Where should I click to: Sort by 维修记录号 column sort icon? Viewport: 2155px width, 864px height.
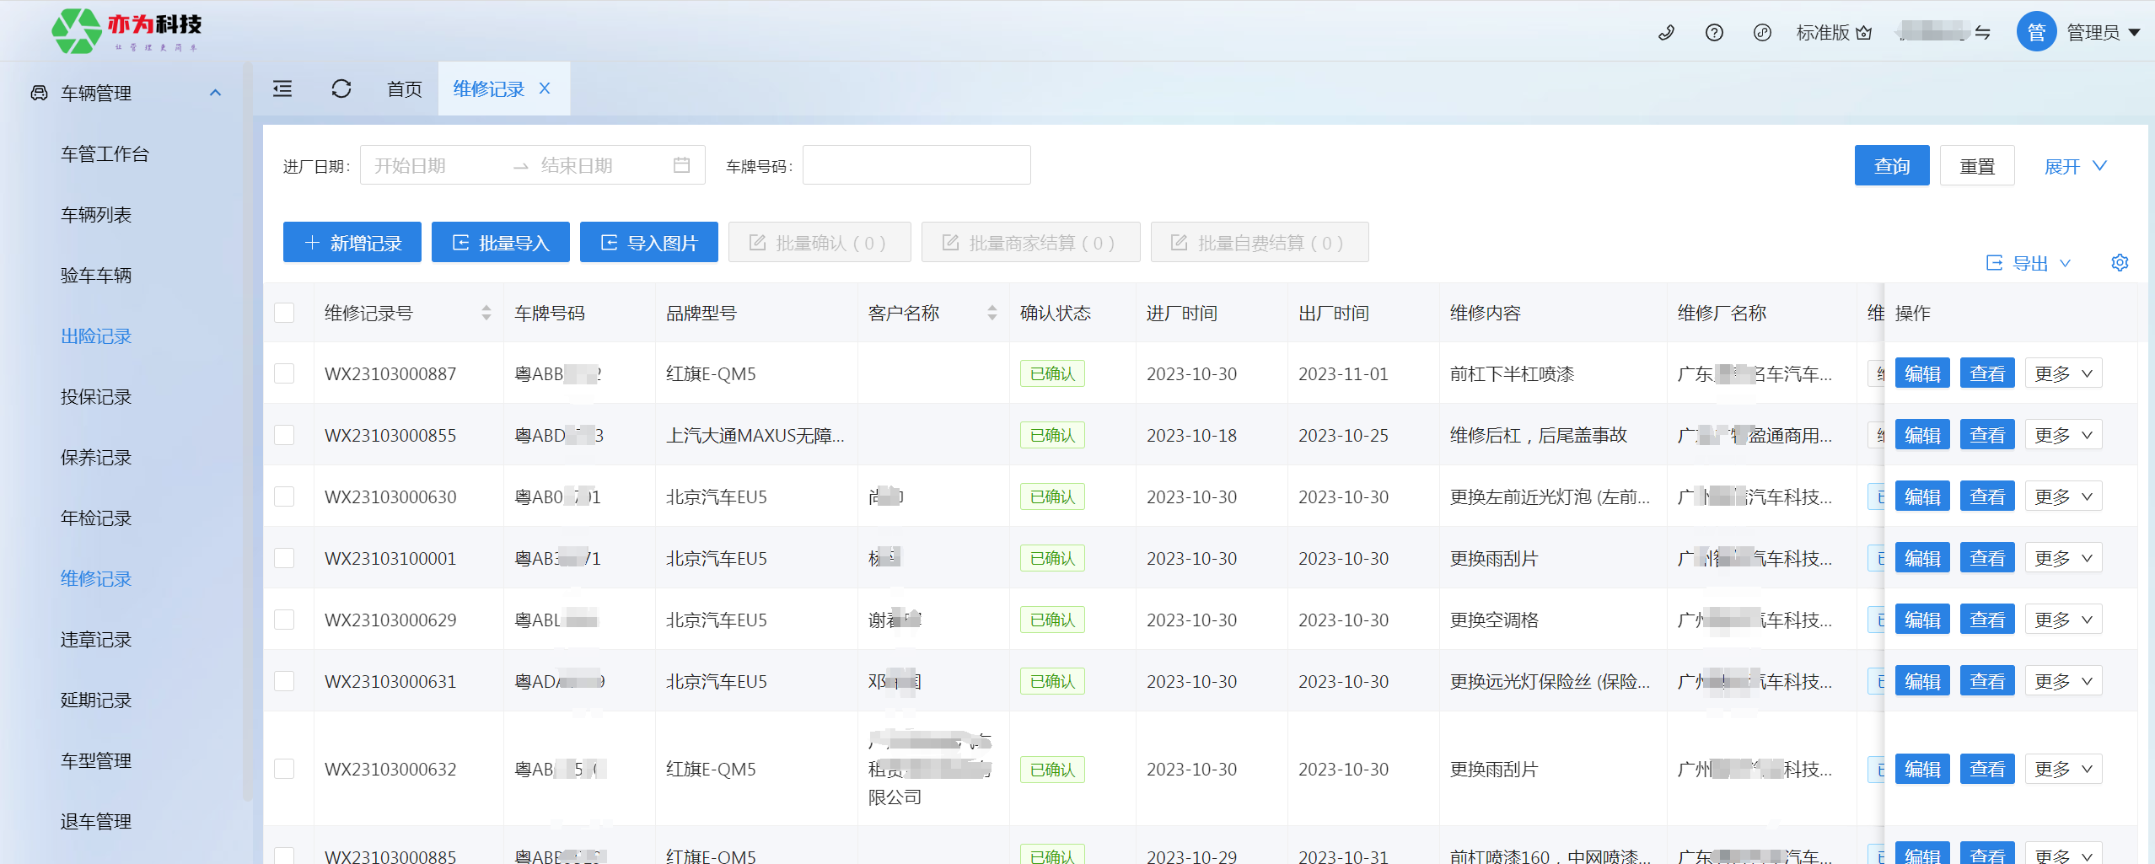486,313
